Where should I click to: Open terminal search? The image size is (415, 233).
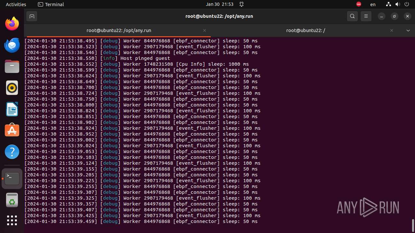(352, 16)
